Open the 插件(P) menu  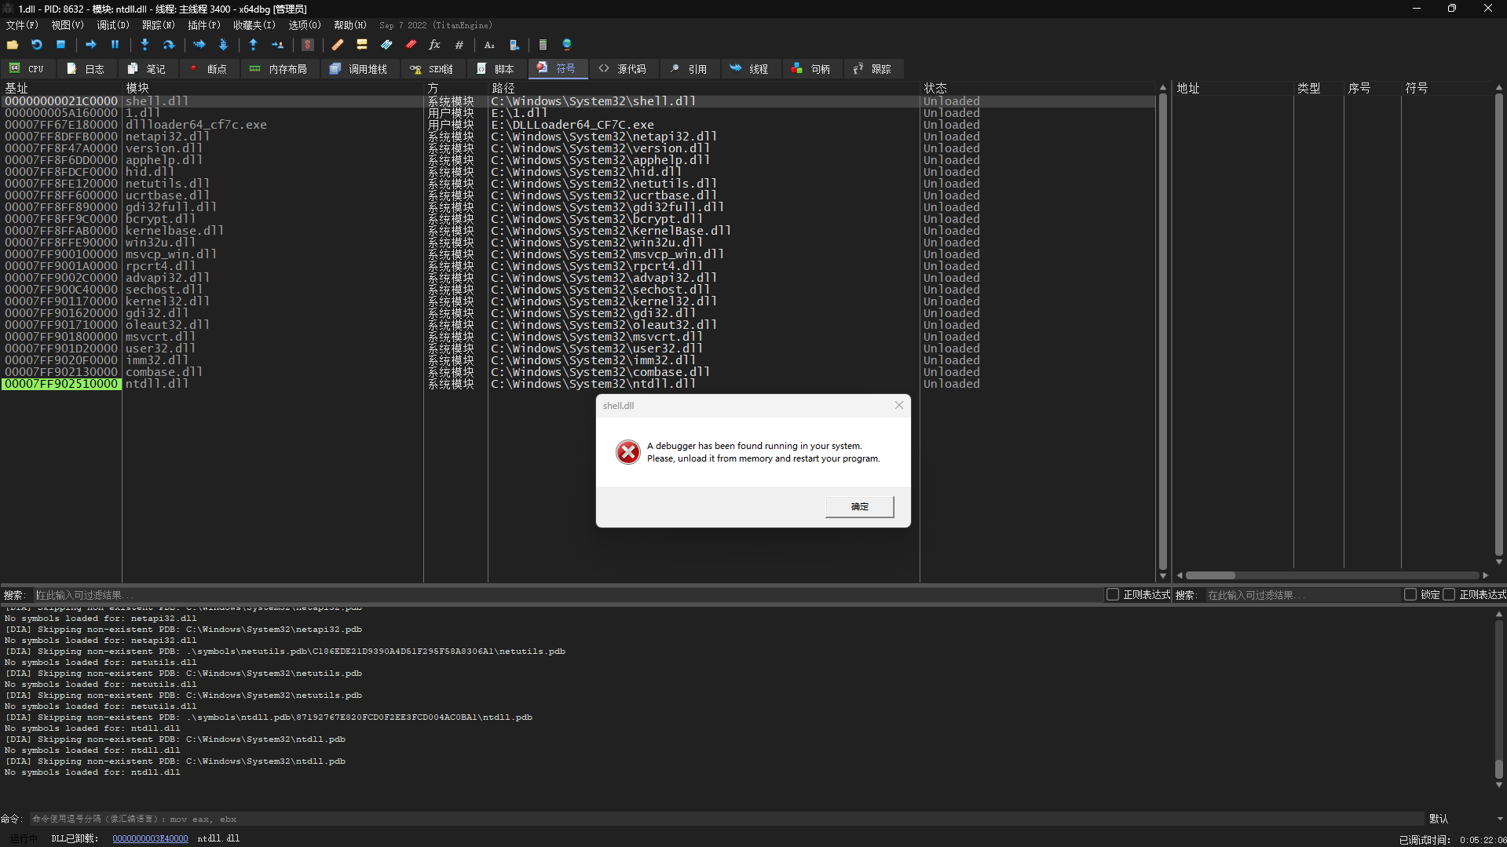point(203,25)
